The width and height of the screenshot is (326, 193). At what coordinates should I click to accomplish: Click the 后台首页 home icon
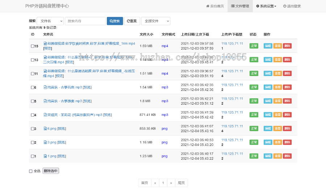pos(208,6)
